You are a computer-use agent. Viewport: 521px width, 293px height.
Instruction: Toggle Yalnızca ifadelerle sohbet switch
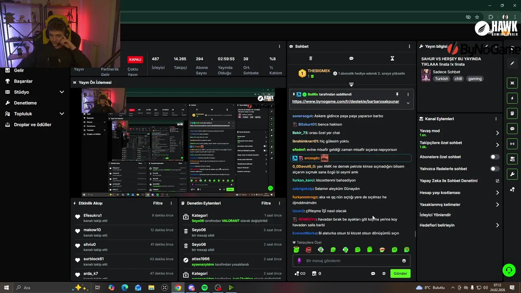click(x=495, y=168)
